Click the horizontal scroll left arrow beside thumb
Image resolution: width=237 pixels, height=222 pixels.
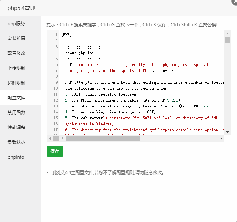(x=62, y=138)
